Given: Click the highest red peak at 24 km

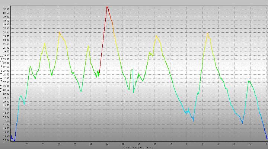Looking at the screenshot, I should (107, 6).
